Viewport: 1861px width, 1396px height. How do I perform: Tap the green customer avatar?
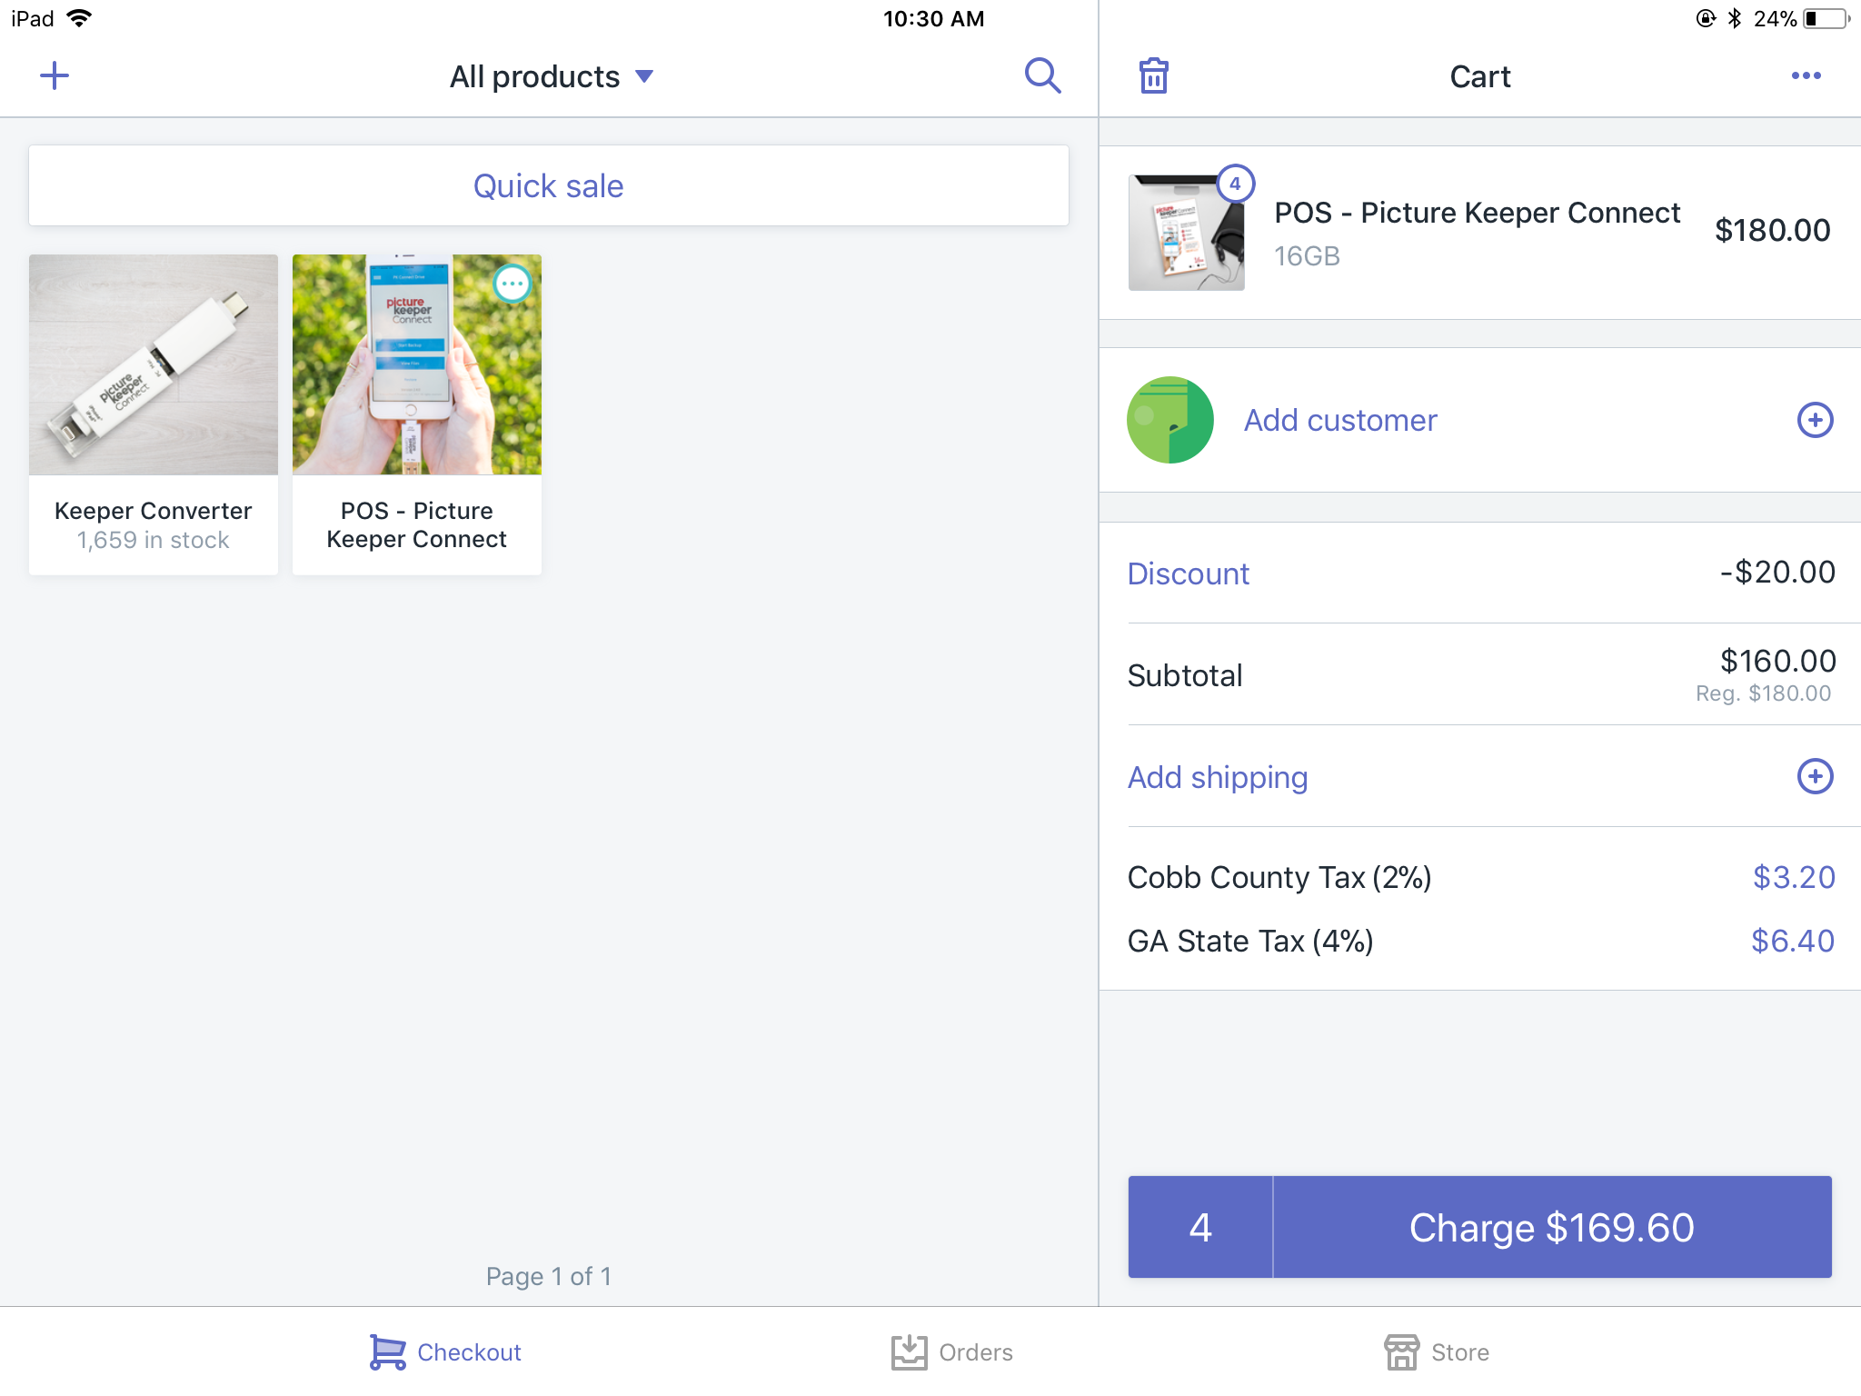[1169, 420]
